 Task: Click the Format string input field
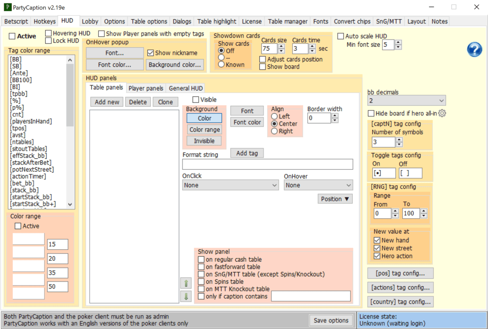(268, 164)
